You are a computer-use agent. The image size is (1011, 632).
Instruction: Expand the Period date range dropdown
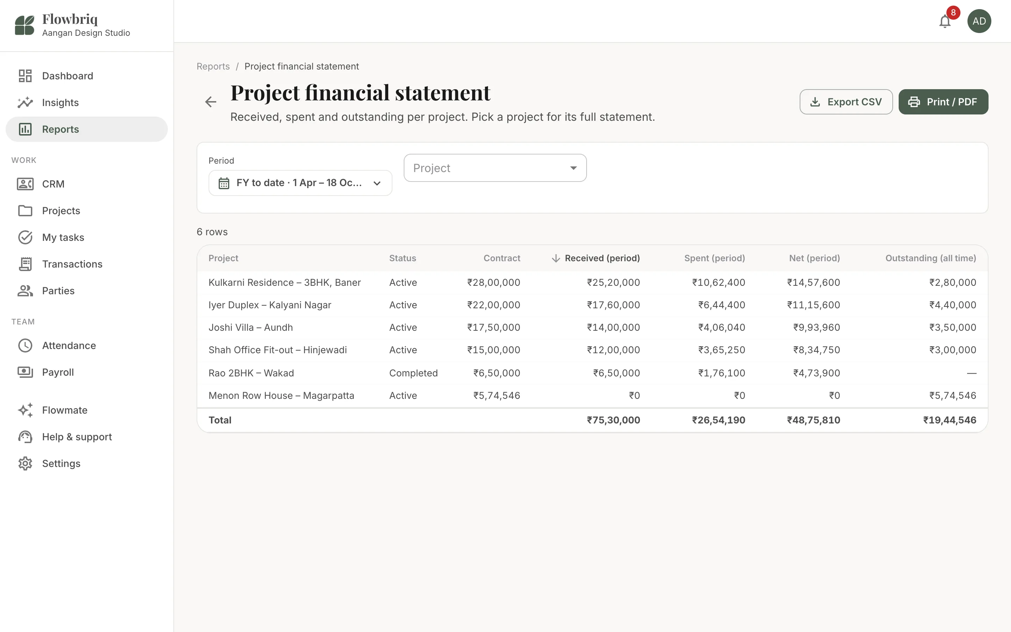[300, 183]
